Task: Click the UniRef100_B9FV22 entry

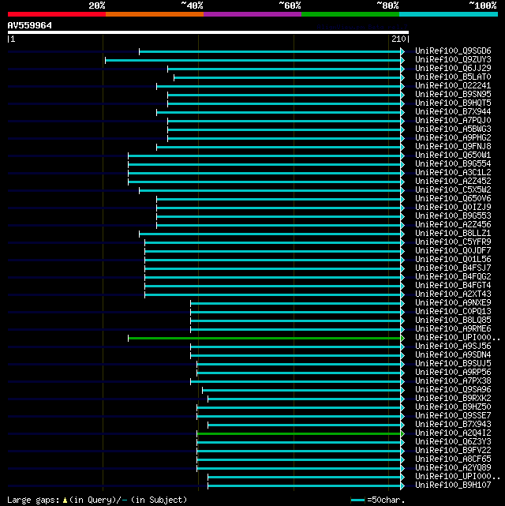Action: point(453,451)
